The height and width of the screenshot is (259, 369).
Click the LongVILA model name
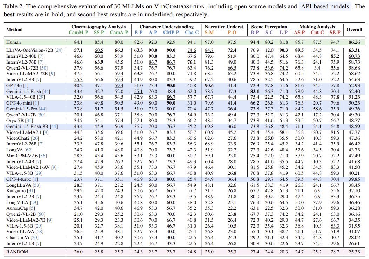point(17,202)
